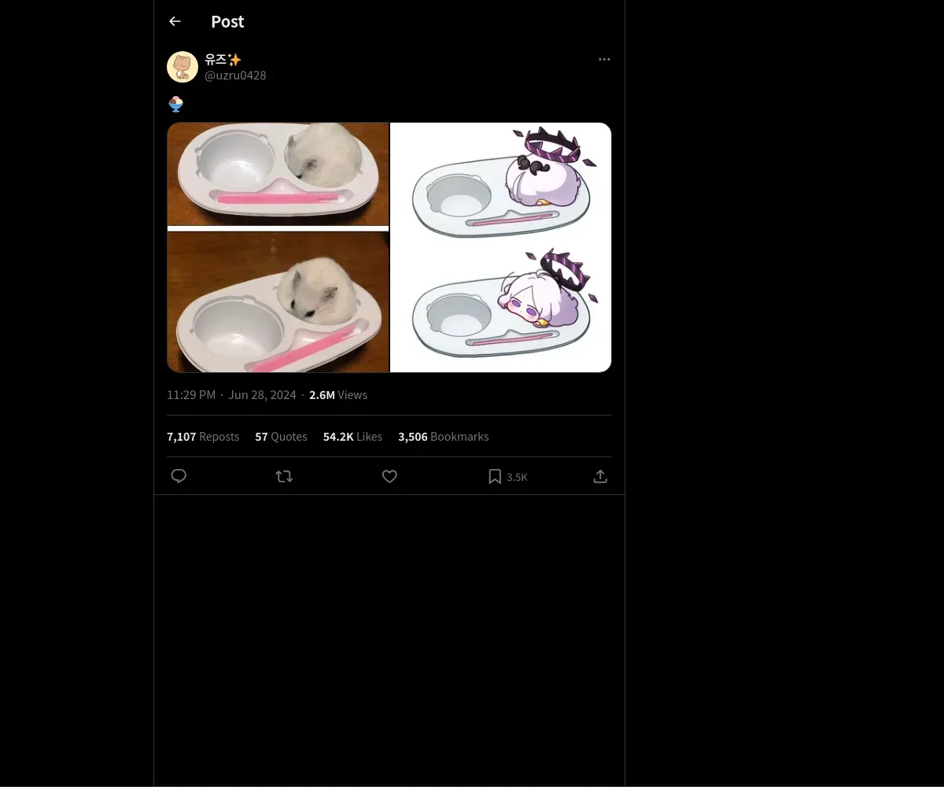944x787 pixels.
Task: Open the 11:29 PM Jun 28, 2024 timestamp
Action: (231, 395)
